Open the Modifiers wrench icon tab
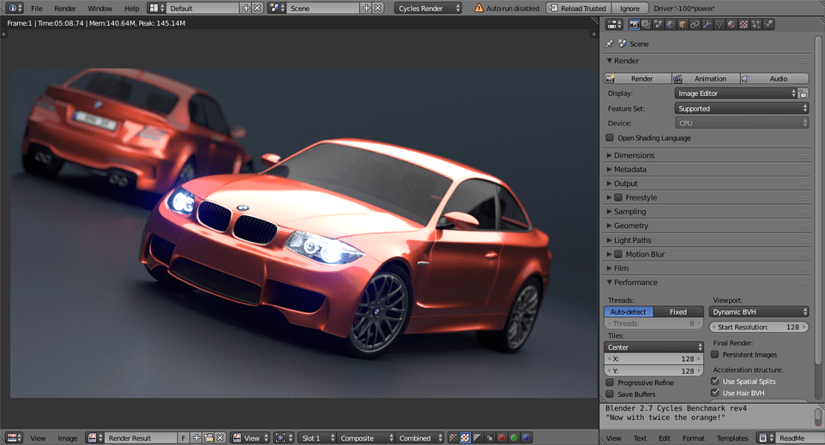 (708, 24)
